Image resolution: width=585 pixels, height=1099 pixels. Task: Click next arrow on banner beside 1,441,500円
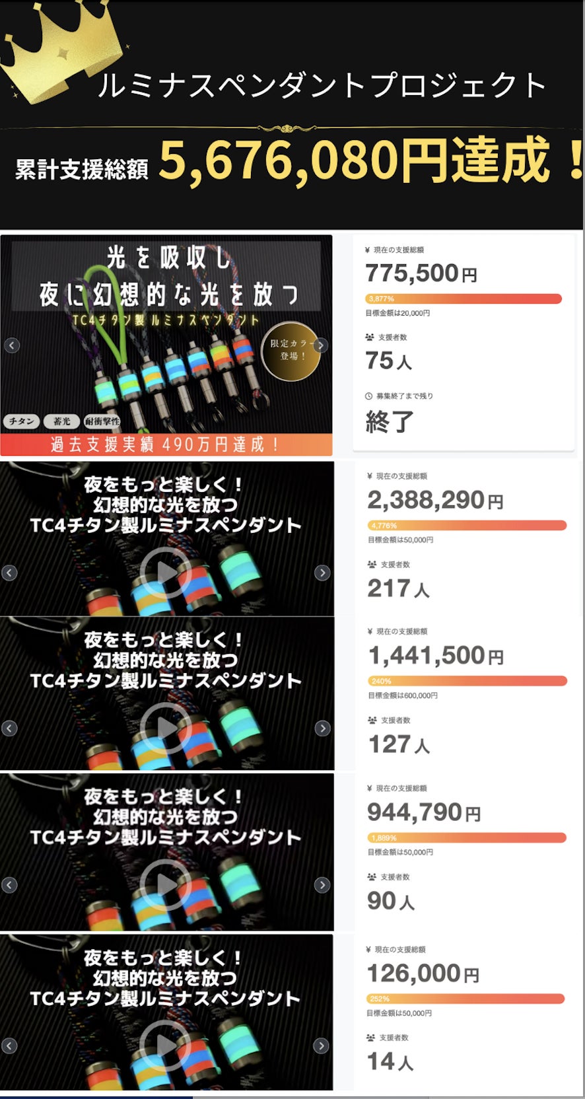[x=322, y=728]
